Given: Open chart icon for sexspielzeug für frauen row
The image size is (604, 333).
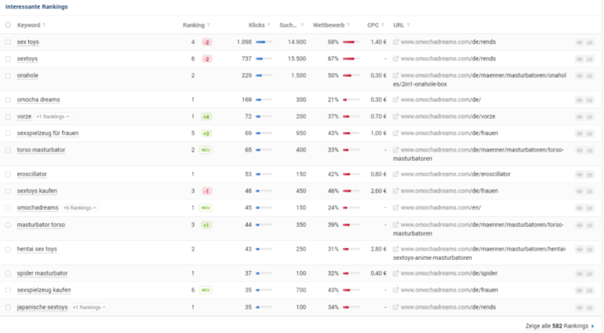Looking at the screenshot, I should click(x=590, y=134).
